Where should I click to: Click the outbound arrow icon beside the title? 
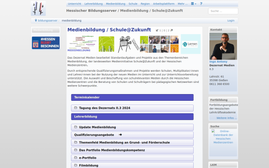[171, 30]
